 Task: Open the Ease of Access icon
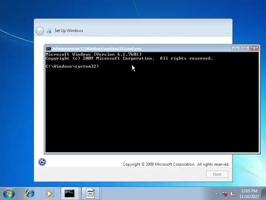pos(42,162)
